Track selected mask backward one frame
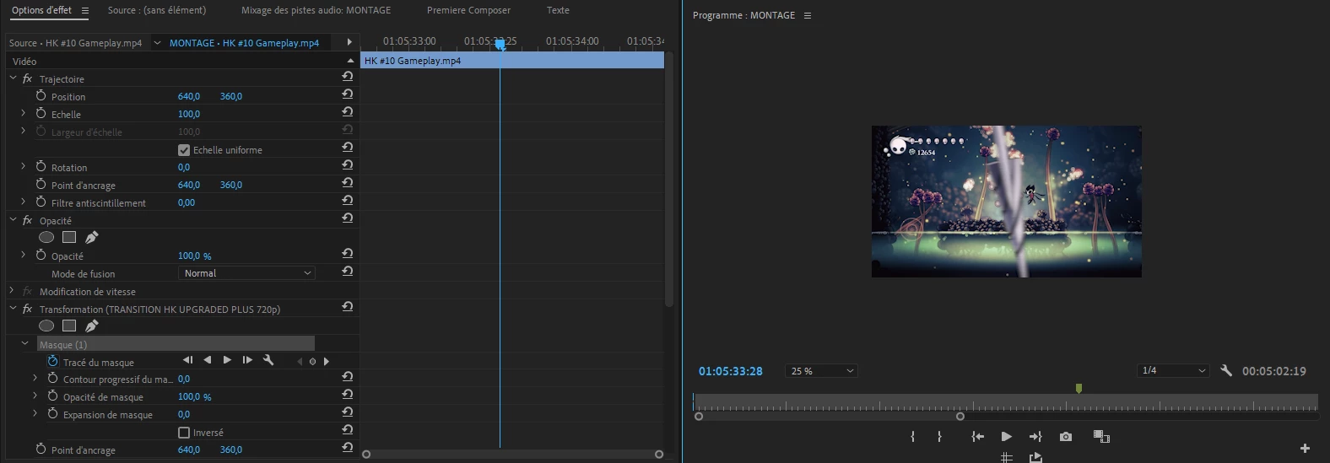 (x=187, y=360)
